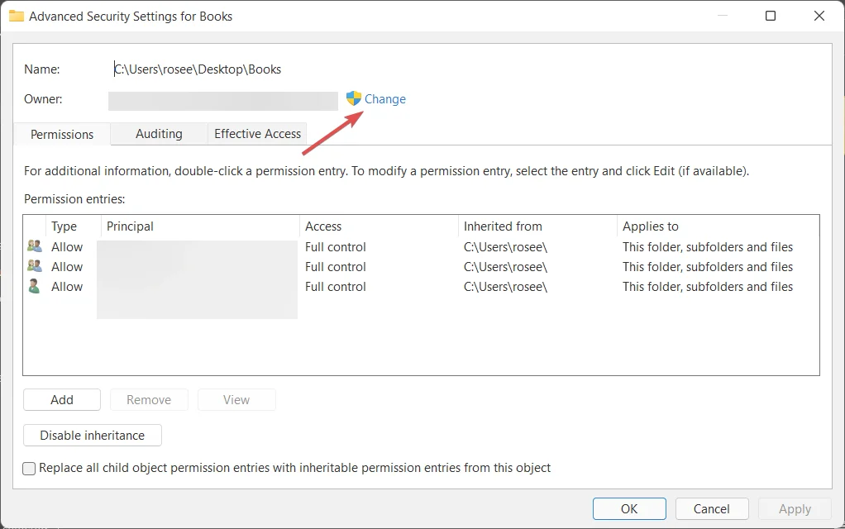Click the folder icon in the title bar
845x529 pixels.
pyautogui.click(x=16, y=16)
